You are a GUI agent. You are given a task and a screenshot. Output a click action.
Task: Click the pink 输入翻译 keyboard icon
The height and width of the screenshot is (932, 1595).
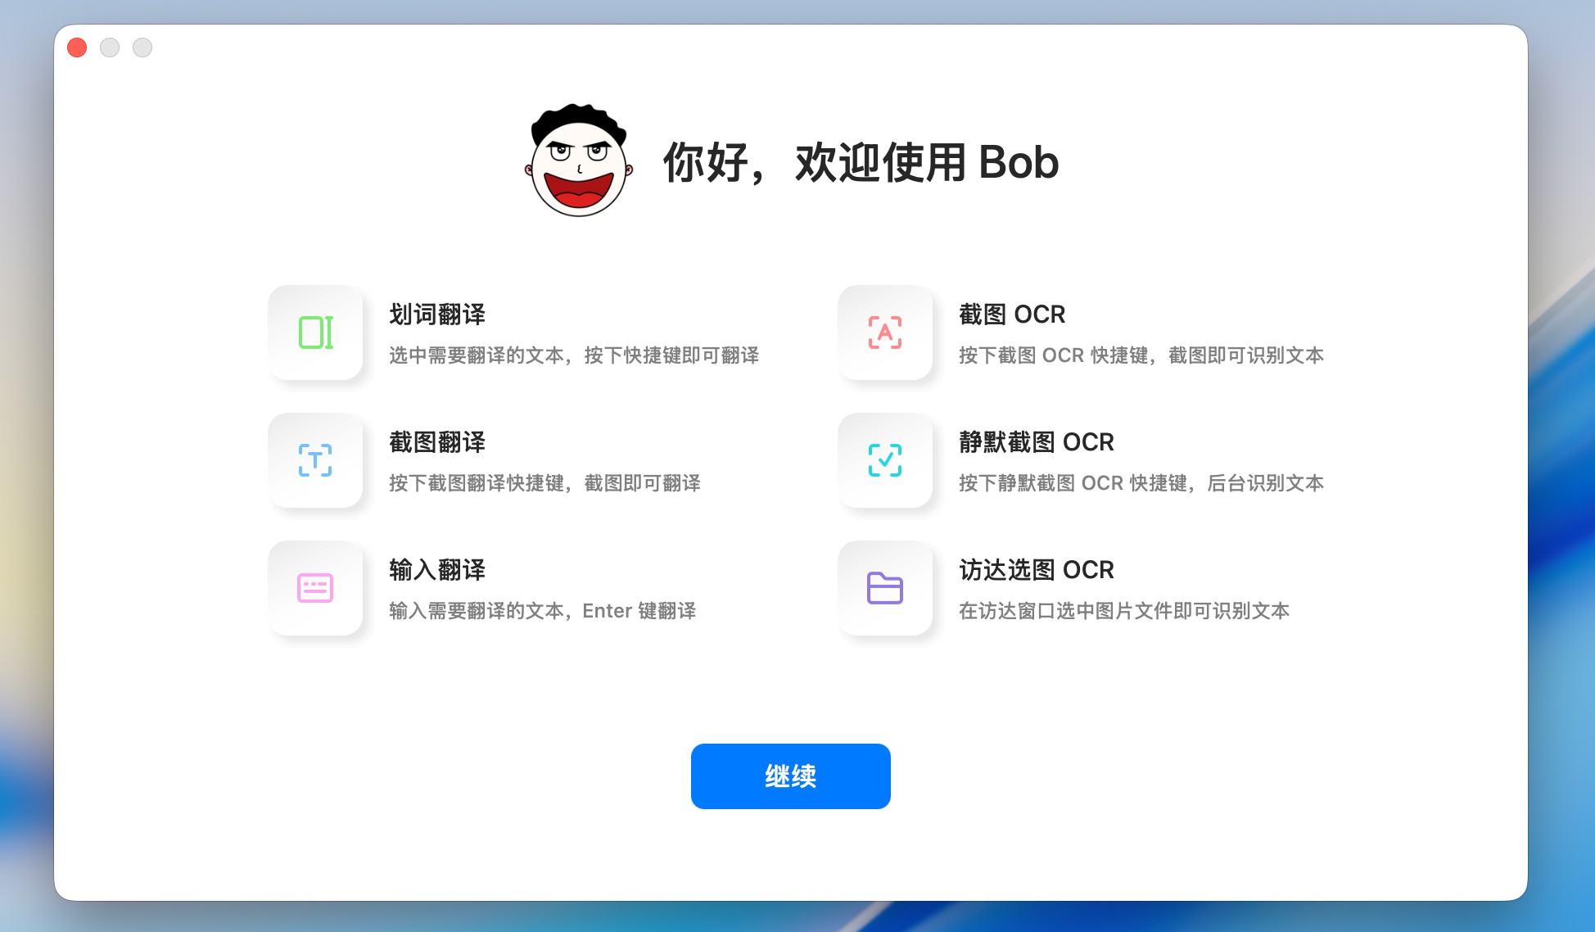[x=315, y=588]
